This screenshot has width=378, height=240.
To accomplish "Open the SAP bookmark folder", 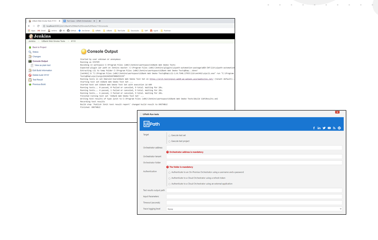I will click(145, 30).
